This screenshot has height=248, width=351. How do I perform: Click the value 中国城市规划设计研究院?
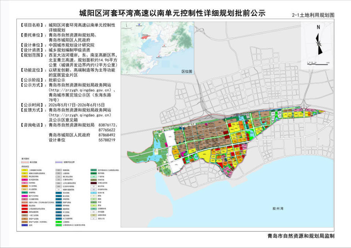point(72,45)
